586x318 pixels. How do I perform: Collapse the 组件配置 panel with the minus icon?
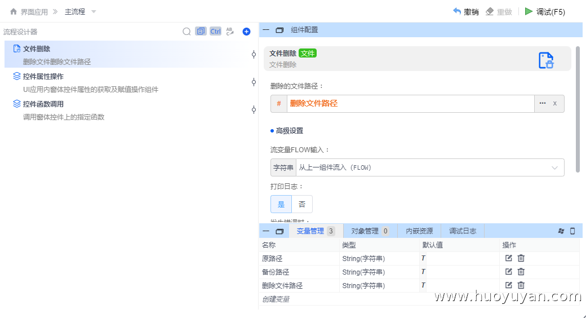(266, 29)
